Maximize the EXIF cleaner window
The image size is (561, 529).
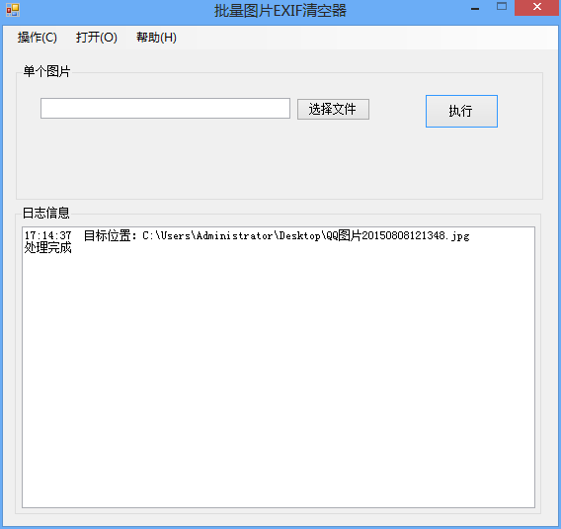point(502,7)
